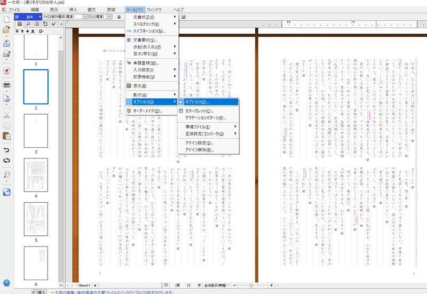Open the document pages tab in side panel
The height and width of the screenshot is (294, 427).
point(45,24)
